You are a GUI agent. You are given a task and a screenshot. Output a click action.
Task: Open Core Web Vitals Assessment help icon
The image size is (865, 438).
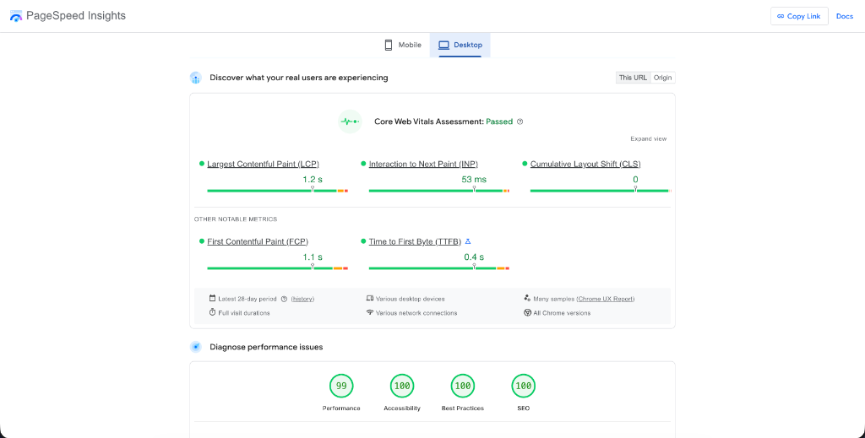click(520, 122)
